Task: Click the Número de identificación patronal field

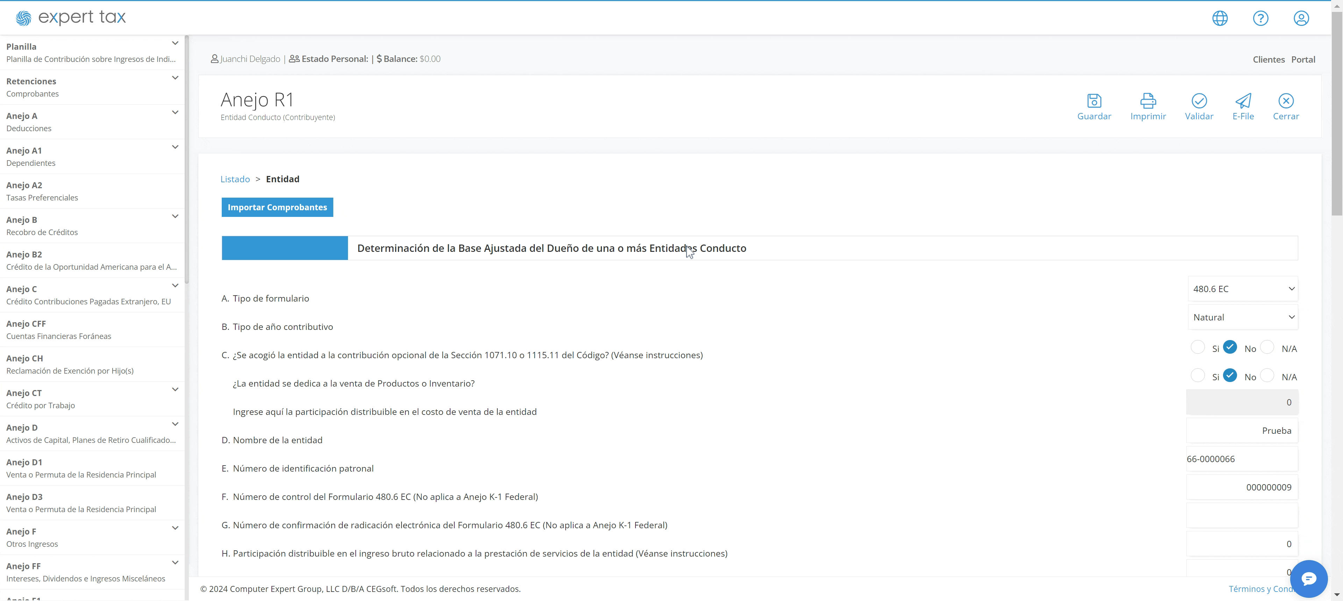Action: coord(1242,459)
